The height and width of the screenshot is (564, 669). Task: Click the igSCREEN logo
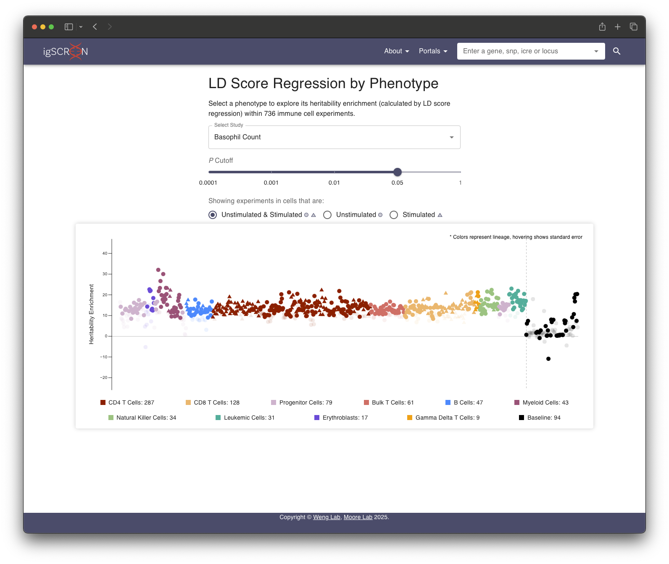click(66, 51)
